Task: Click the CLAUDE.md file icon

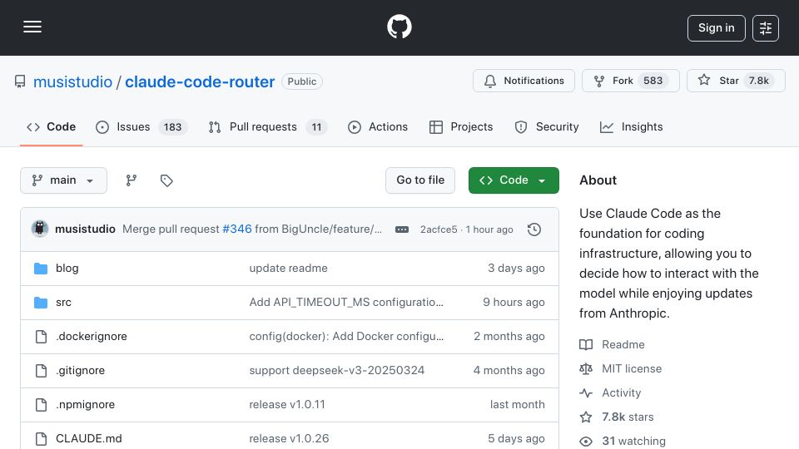Action: click(x=41, y=439)
